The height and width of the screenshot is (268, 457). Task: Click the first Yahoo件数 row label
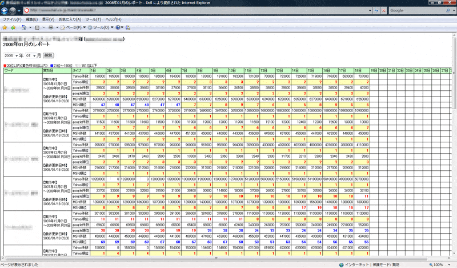[x=81, y=76]
